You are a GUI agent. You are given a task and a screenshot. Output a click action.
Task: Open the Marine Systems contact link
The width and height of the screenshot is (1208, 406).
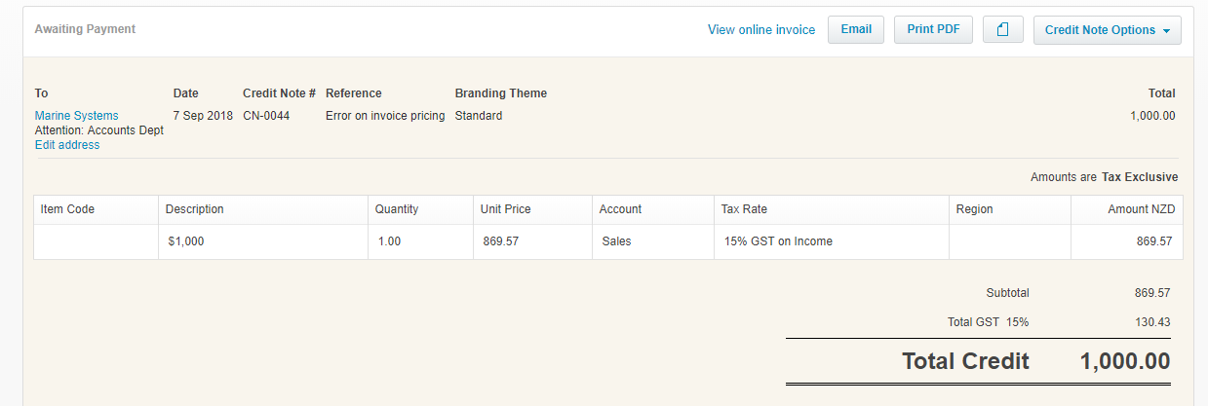pyautogui.click(x=77, y=116)
